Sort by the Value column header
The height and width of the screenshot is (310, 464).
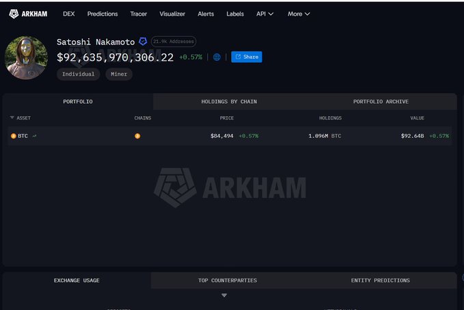418,118
